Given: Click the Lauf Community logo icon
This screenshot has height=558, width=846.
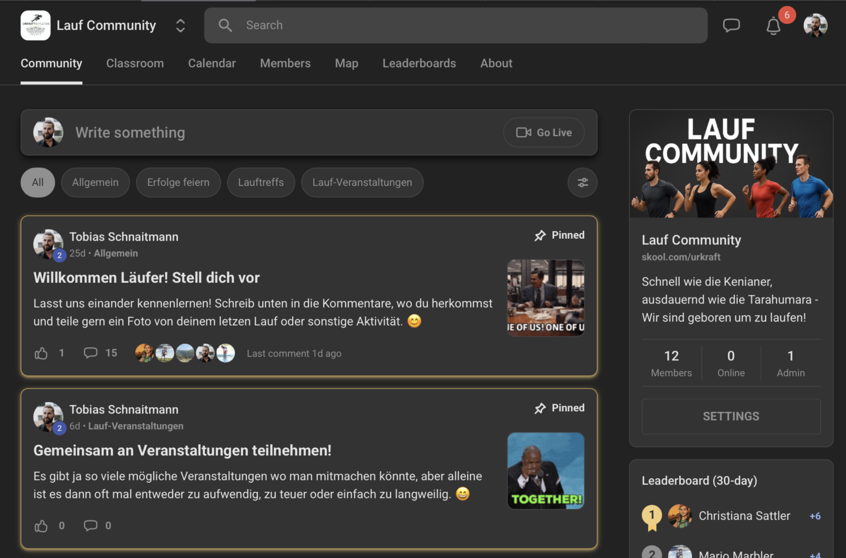Looking at the screenshot, I should click(x=35, y=25).
